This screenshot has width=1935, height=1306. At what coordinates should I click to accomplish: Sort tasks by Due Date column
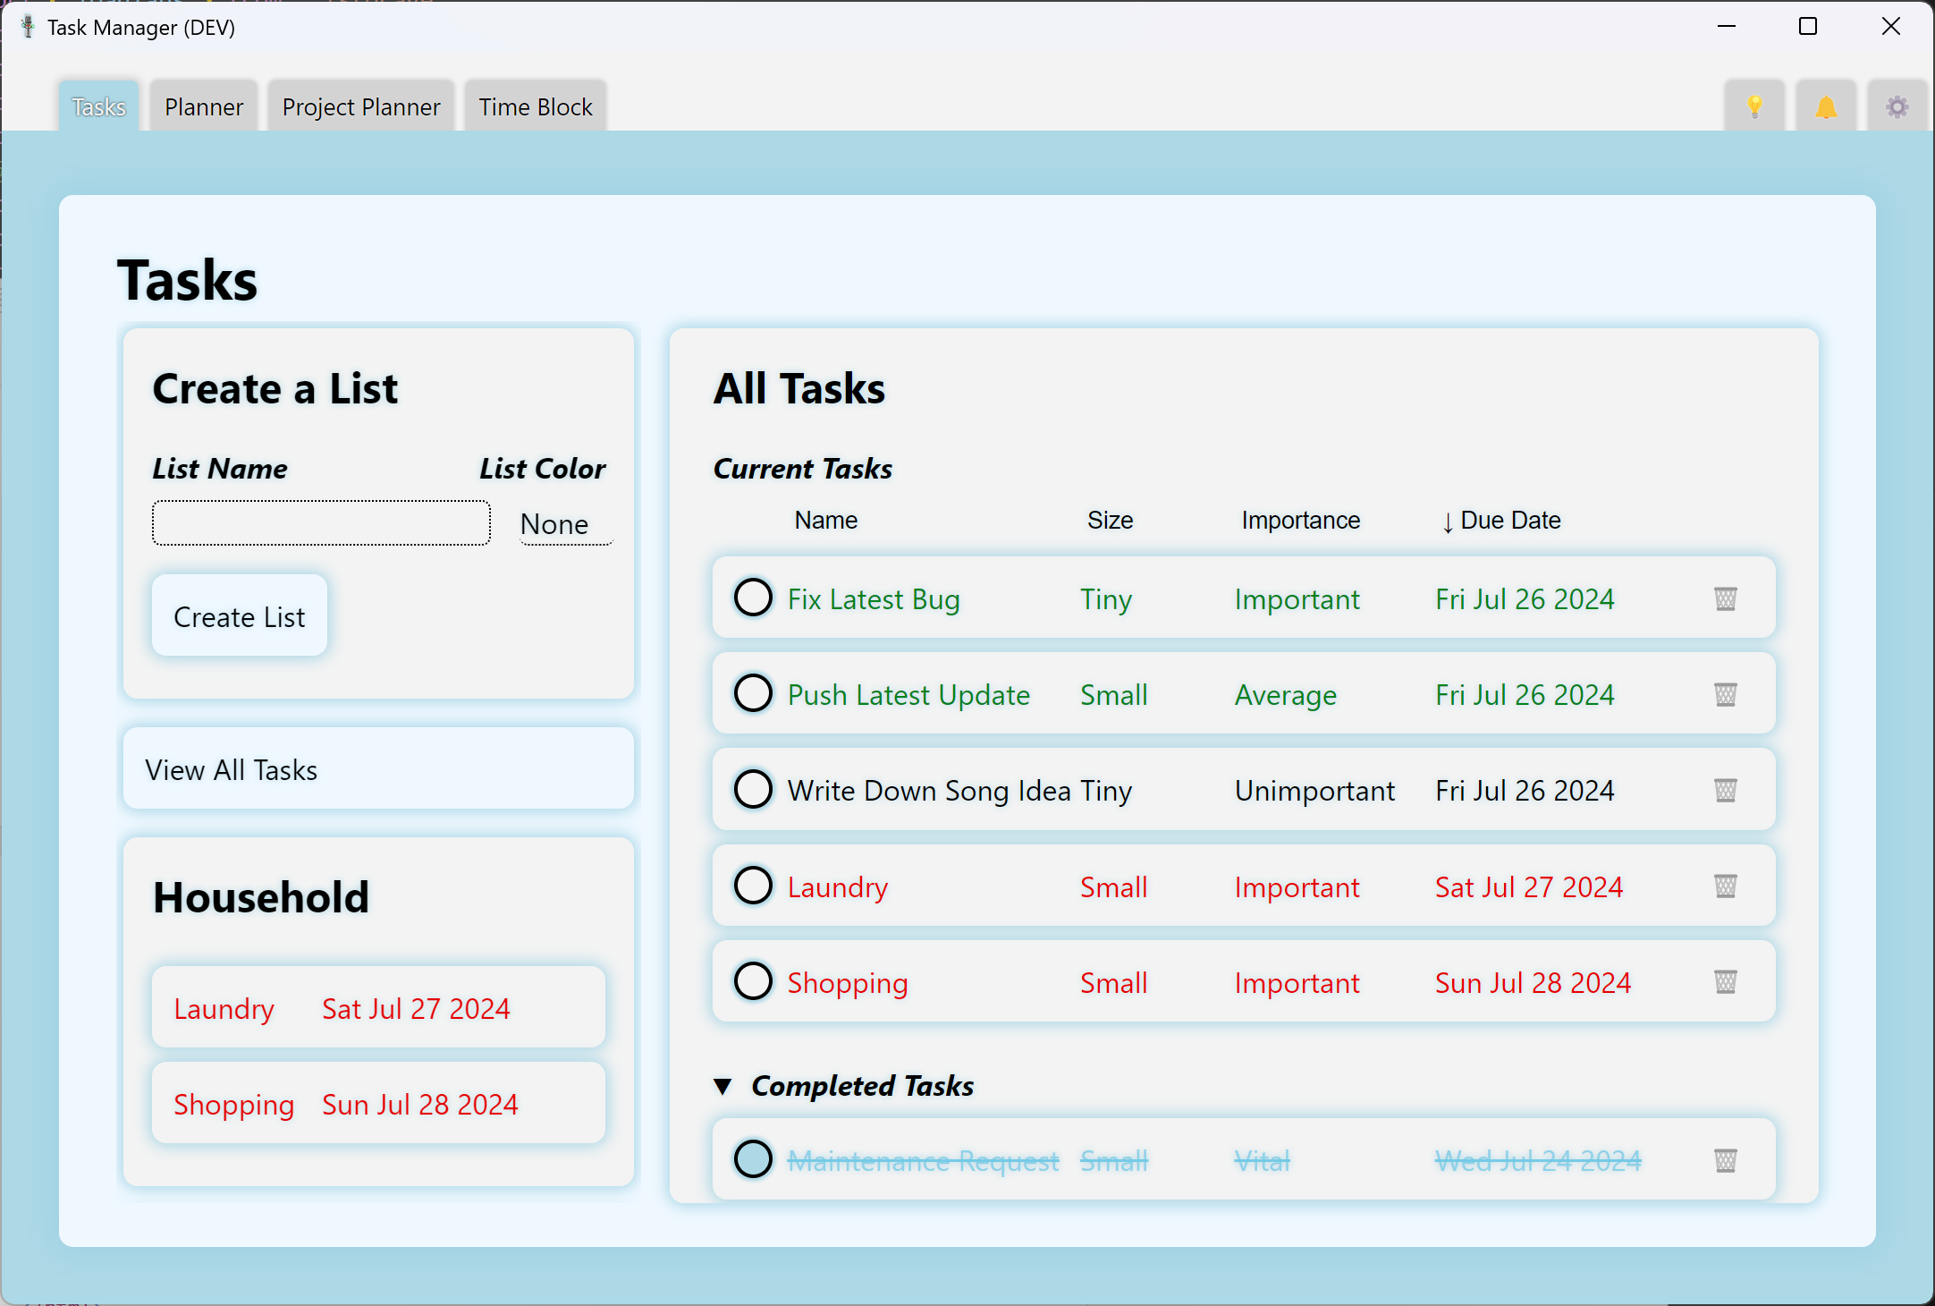(1501, 521)
